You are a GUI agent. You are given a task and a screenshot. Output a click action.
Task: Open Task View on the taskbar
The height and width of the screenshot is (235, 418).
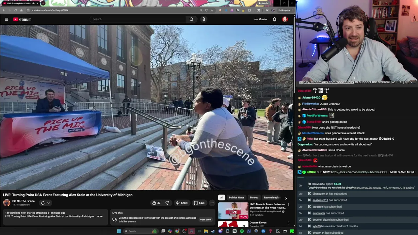pos(163,231)
